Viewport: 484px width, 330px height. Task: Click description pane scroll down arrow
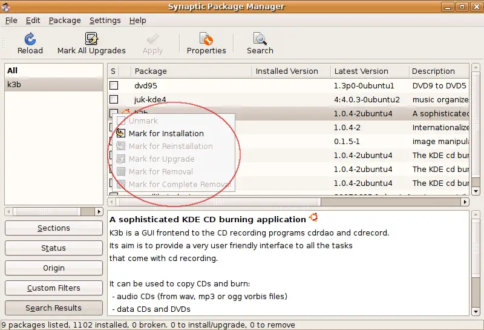tap(476, 312)
